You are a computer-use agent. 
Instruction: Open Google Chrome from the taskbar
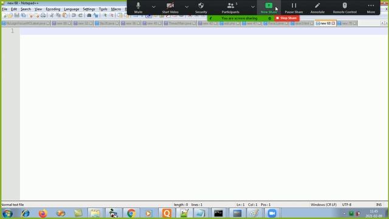(131, 214)
